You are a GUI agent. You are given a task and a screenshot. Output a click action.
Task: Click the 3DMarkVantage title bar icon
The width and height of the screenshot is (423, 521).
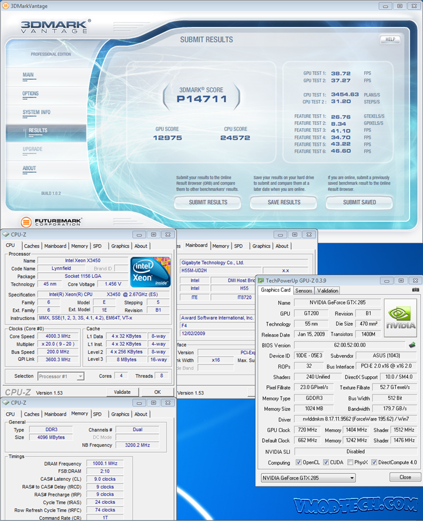[x=6, y=6]
